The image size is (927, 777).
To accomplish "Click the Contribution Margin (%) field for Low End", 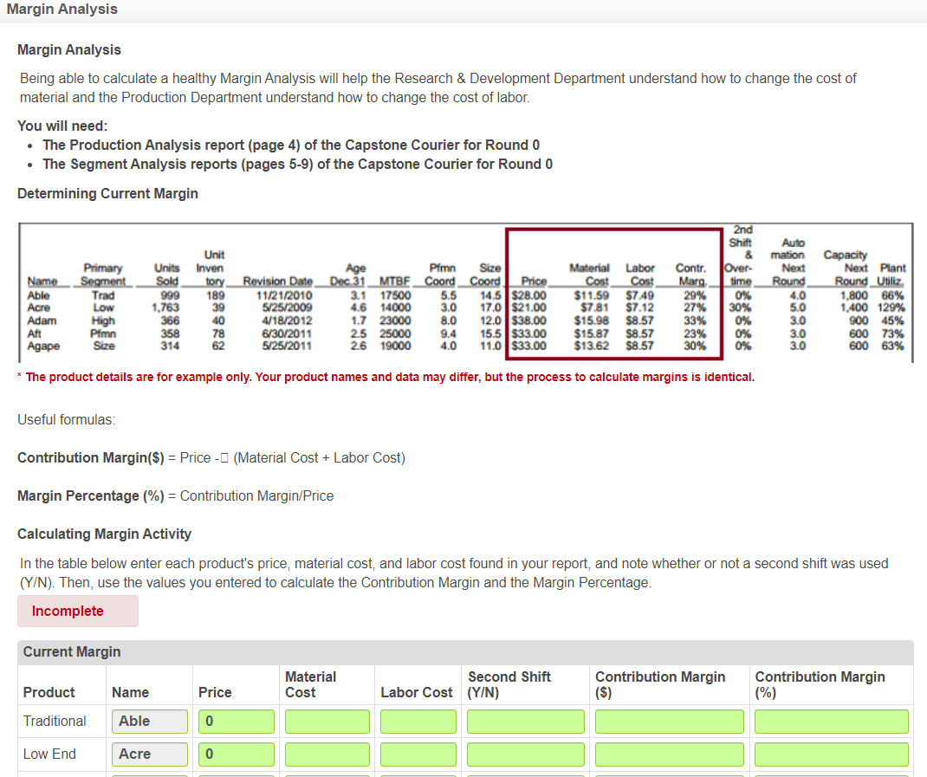I will [x=831, y=754].
